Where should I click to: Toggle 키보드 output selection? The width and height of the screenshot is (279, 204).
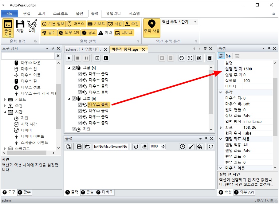click(x=97, y=24)
